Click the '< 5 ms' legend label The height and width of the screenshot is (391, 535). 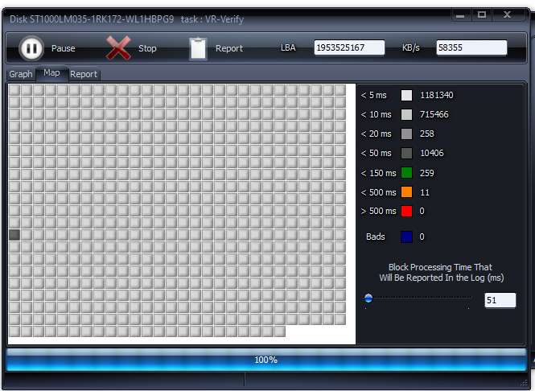(x=373, y=95)
